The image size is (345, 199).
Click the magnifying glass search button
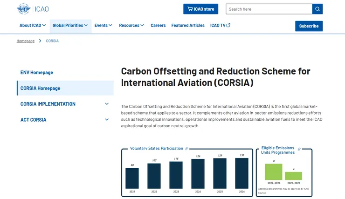[x=317, y=9]
